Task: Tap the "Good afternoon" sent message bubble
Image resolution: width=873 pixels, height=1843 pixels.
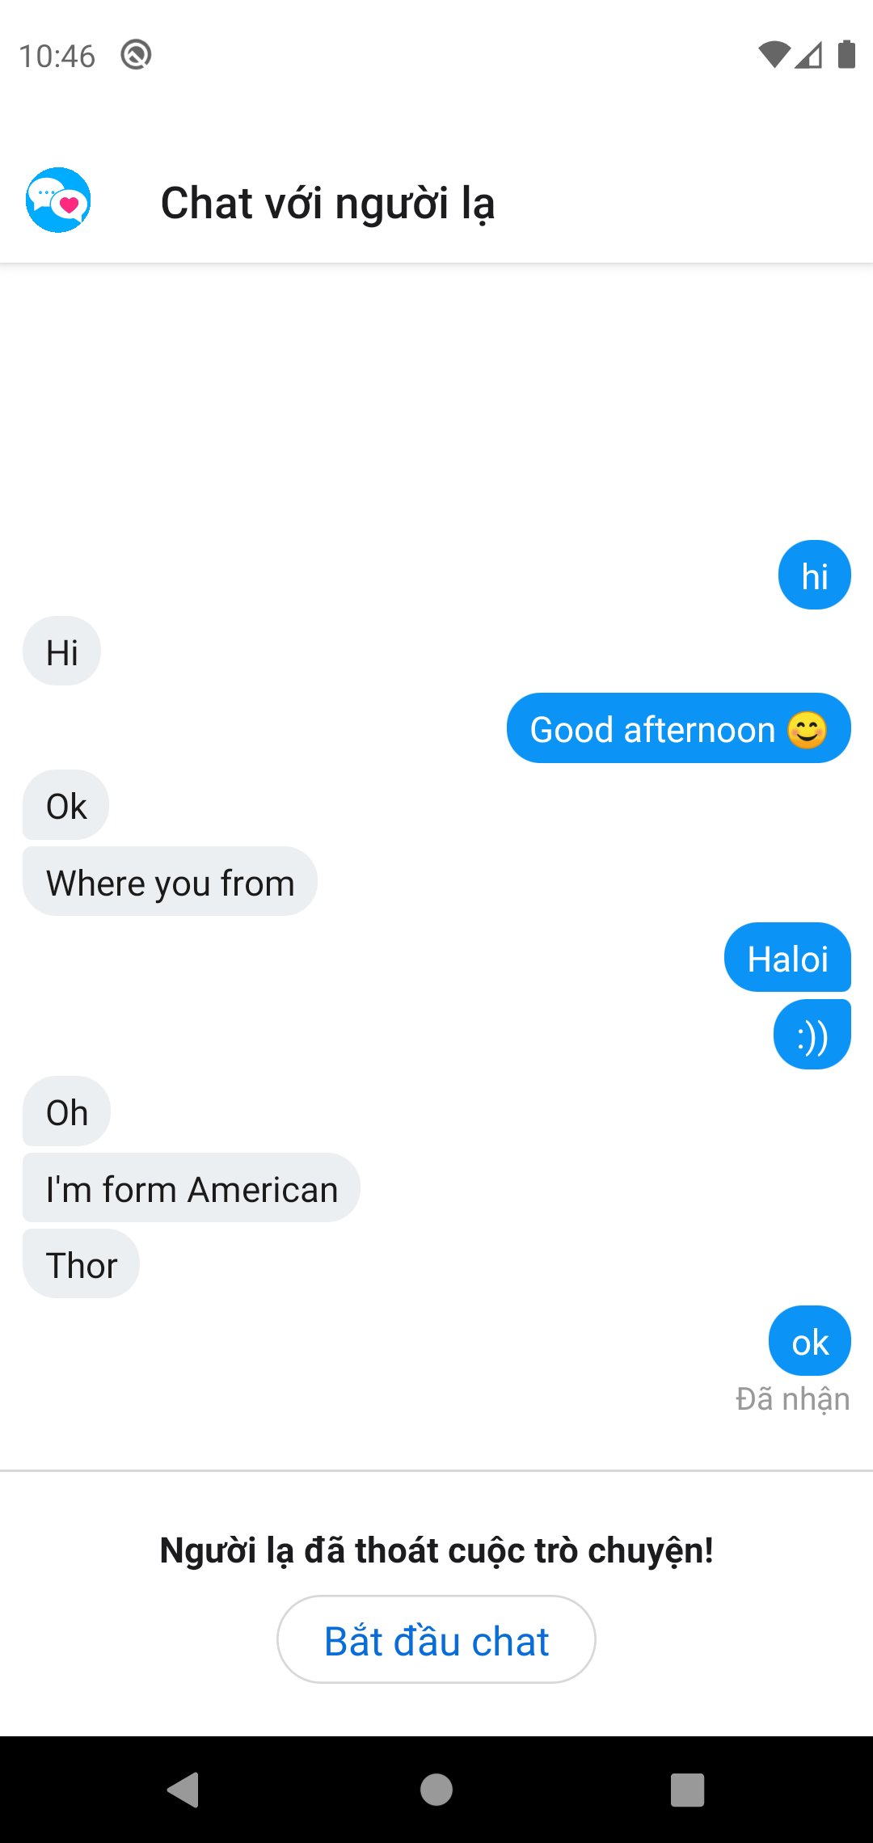Action: (678, 728)
